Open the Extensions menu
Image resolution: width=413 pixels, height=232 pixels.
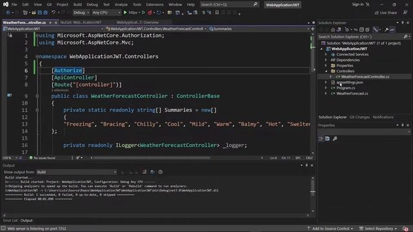(x=155, y=5)
